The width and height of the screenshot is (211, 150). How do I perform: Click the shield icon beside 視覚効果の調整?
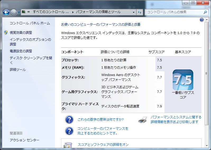[6, 32]
